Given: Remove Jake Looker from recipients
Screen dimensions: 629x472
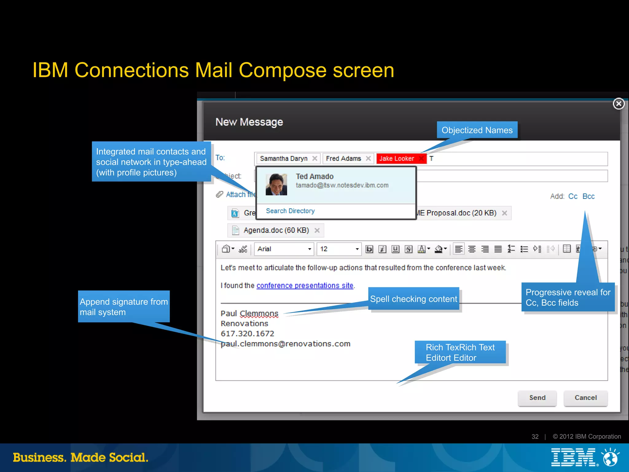Looking at the screenshot, I should point(421,158).
